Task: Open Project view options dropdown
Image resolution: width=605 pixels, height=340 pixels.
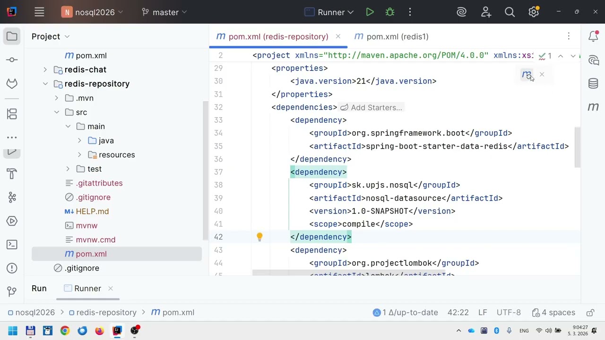Action: tap(67, 36)
